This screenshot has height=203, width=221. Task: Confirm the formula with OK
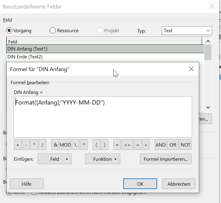click(x=140, y=184)
